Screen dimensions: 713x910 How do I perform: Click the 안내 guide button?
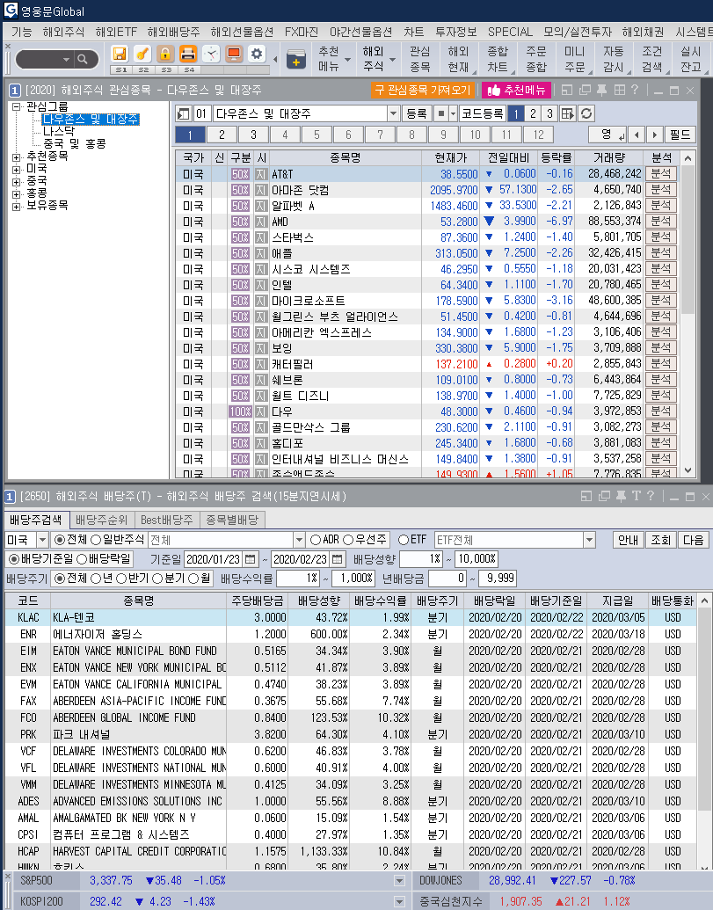[628, 541]
